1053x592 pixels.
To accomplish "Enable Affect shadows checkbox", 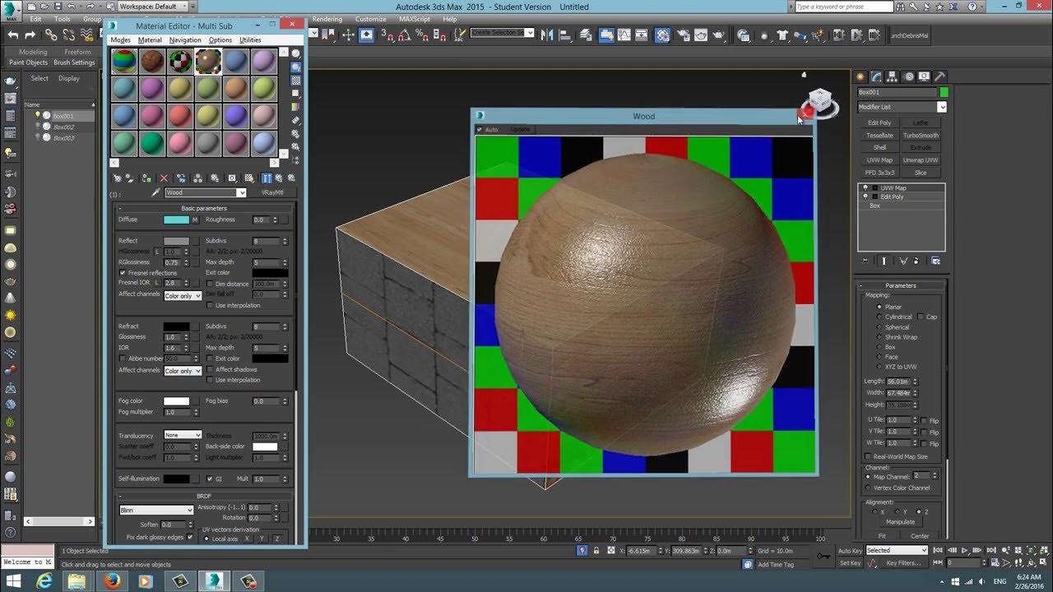I will 210,370.
